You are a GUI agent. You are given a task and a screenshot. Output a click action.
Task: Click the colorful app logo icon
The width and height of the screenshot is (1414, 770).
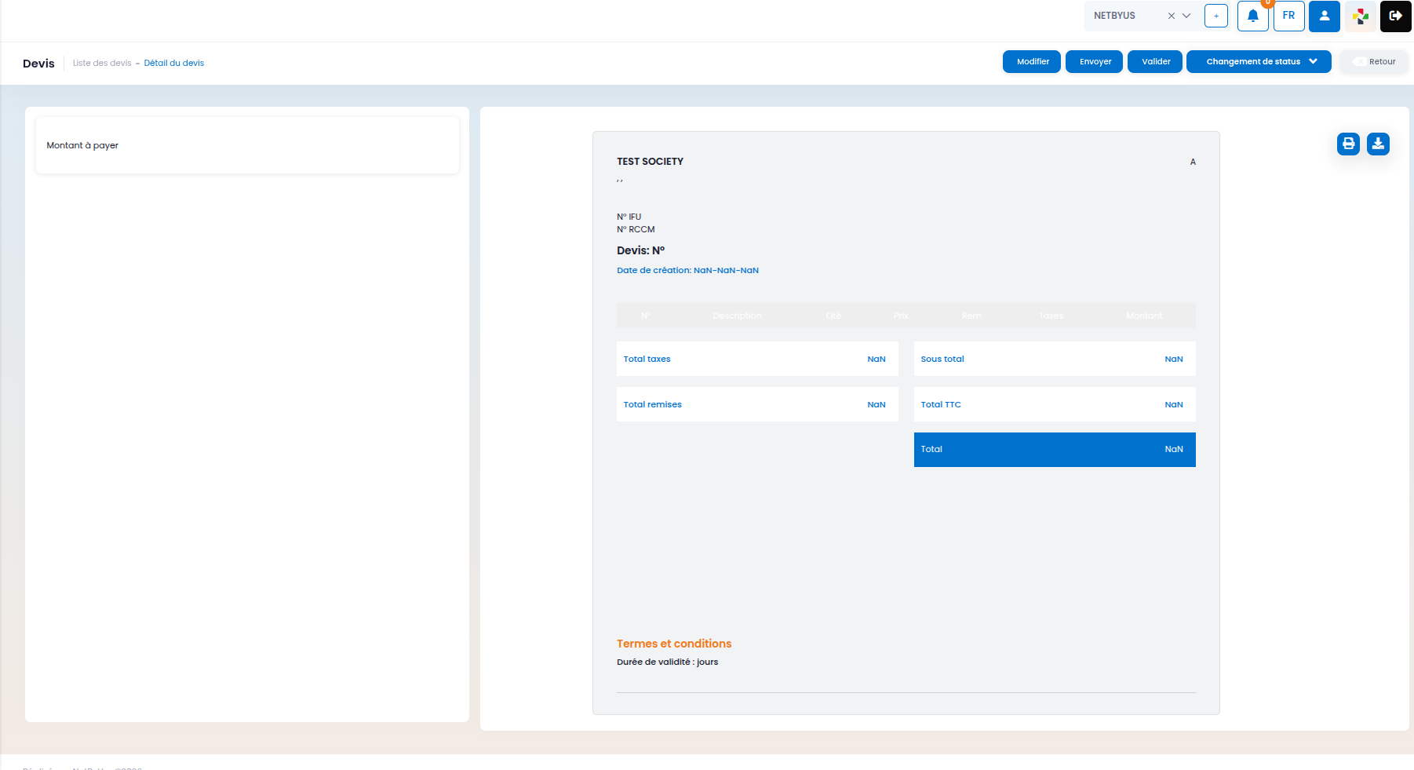coord(1360,16)
